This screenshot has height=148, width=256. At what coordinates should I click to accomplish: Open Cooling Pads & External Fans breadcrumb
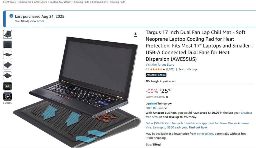click(x=91, y=2)
